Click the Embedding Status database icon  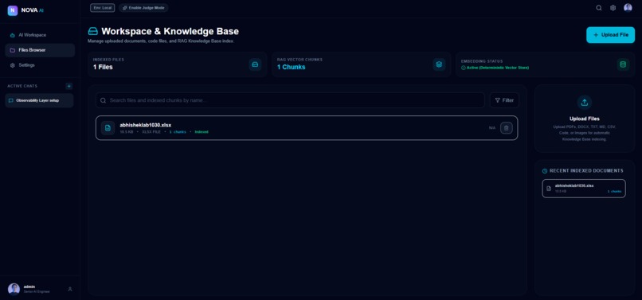(623, 64)
